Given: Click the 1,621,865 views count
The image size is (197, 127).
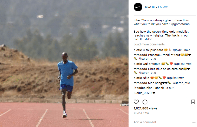Looking at the screenshot, I should [146, 108].
